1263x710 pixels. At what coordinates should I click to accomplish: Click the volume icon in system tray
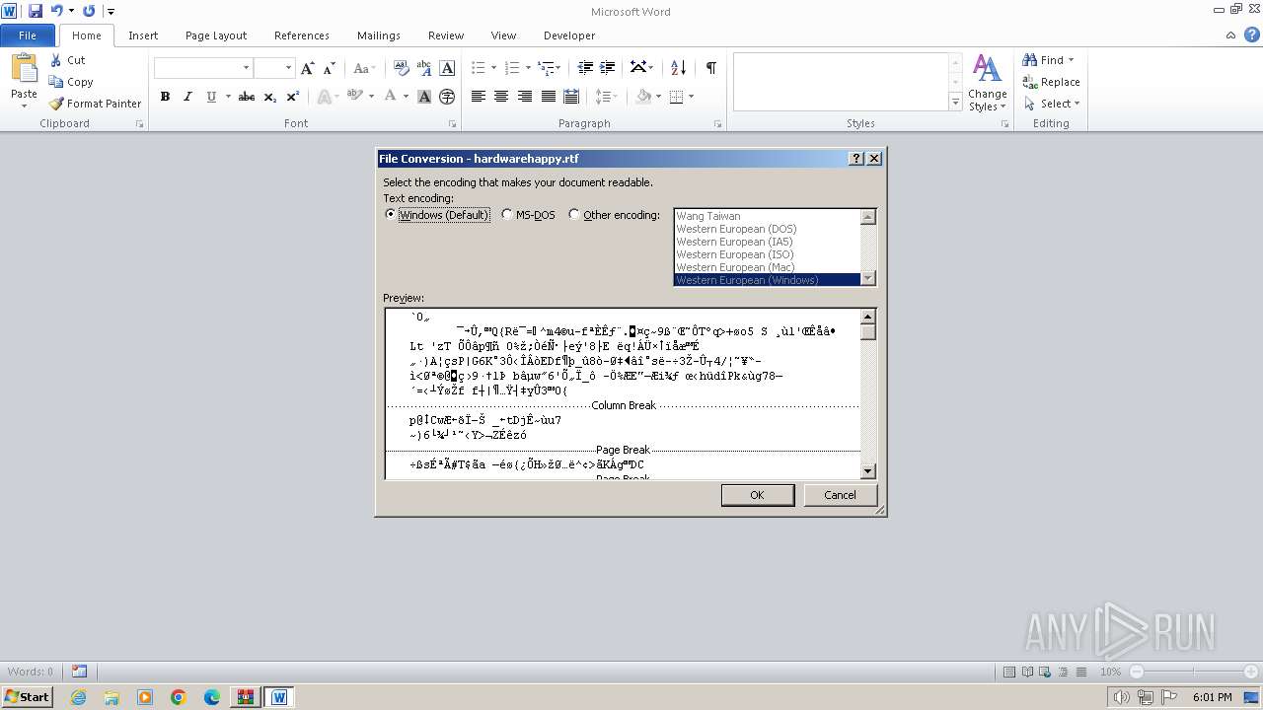click(x=1122, y=697)
